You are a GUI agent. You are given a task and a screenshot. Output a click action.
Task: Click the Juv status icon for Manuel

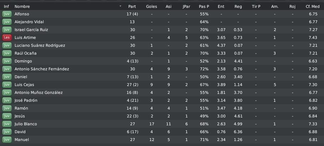(7, 140)
